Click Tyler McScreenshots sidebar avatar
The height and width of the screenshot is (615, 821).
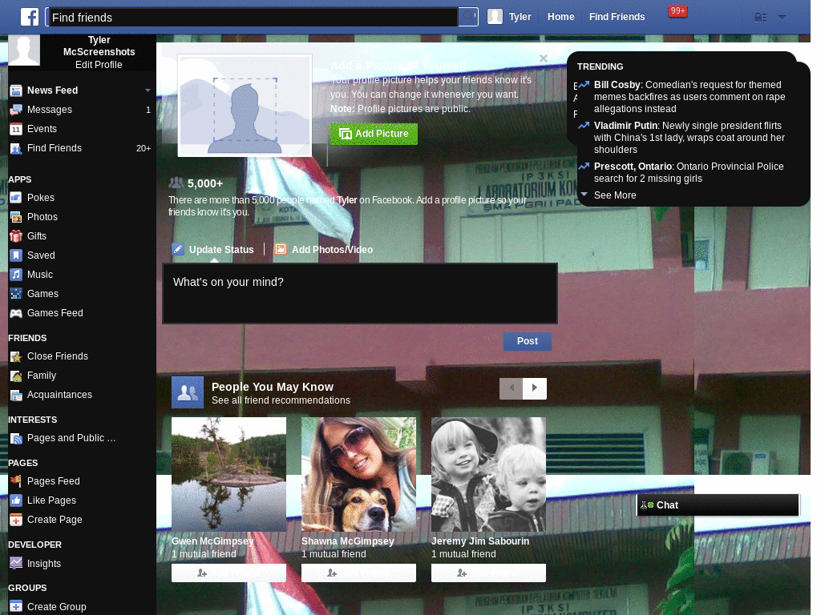24,50
